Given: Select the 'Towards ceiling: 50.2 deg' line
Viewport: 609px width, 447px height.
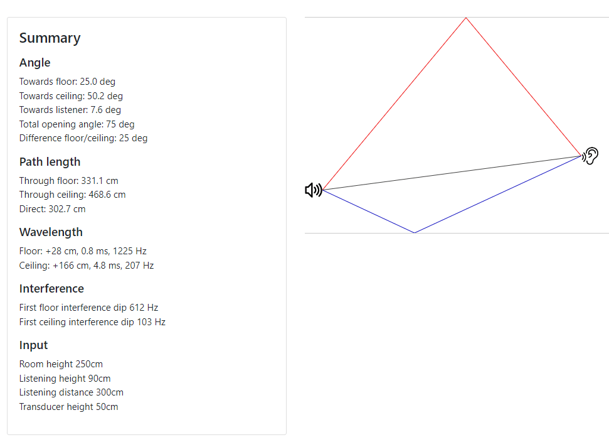Looking at the screenshot, I should tap(71, 96).
